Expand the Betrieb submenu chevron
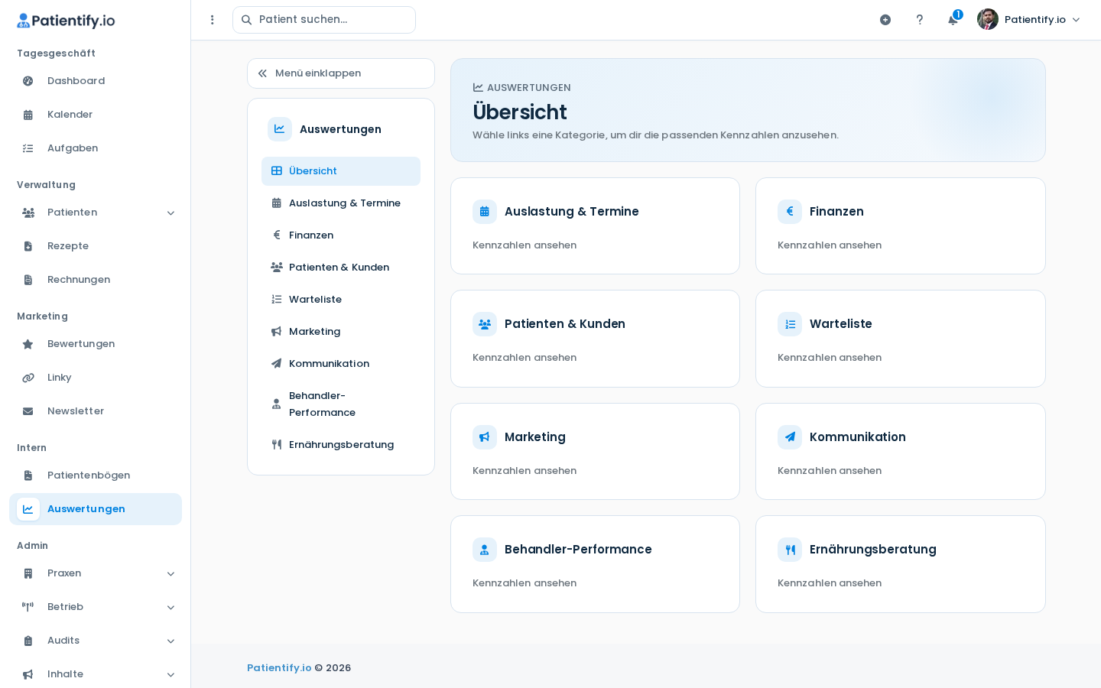 coord(171,607)
